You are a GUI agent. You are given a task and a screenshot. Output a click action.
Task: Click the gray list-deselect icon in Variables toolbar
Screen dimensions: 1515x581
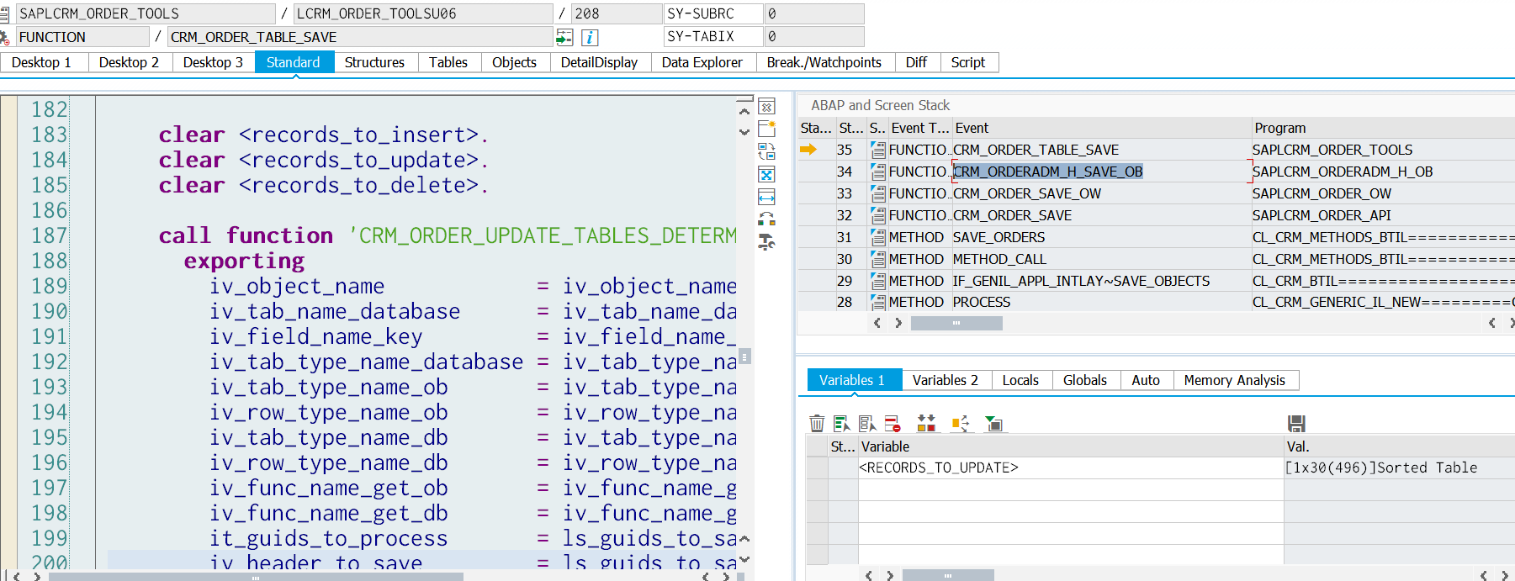(x=867, y=423)
